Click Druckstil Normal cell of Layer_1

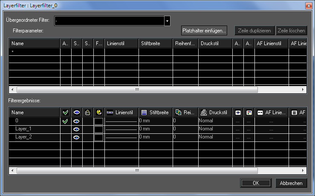click(x=215, y=130)
